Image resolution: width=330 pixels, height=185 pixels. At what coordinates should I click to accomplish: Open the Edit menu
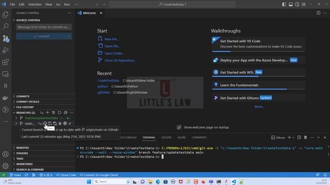coord(22,4)
